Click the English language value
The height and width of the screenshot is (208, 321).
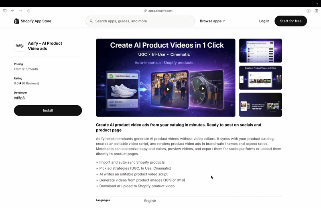click(x=150, y=201)
